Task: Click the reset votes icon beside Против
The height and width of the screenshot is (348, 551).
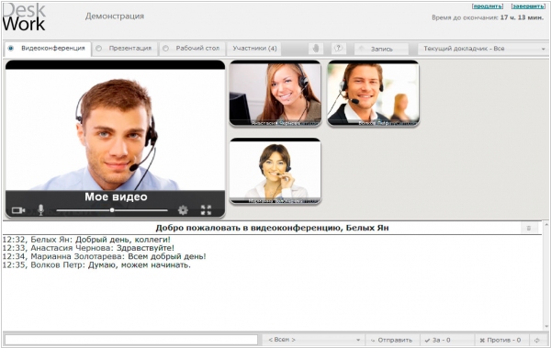Action: (537, 341)
